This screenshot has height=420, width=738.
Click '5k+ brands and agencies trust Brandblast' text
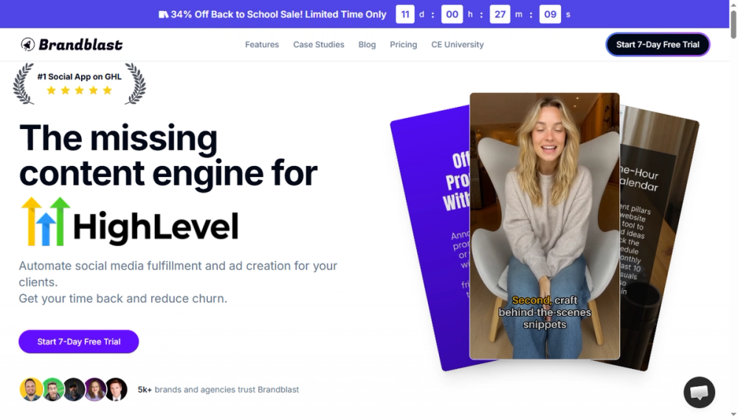coord(218,390)
